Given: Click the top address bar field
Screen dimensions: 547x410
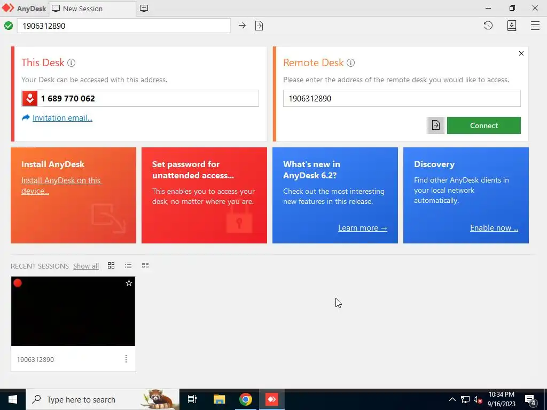Looking at the screenshot, I should [124, 26].
